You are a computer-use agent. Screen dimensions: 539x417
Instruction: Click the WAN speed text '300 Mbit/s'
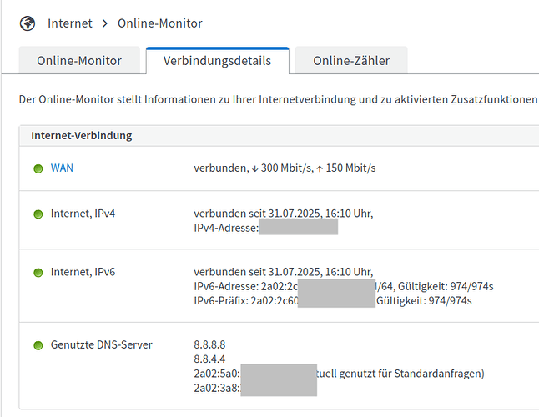pos(286,168)
